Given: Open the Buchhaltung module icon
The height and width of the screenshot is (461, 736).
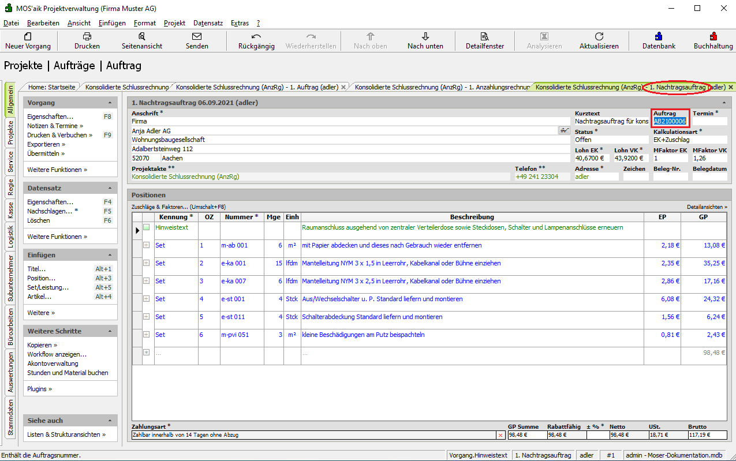Looking at the screenshot, I should click(x=713, y=36).
